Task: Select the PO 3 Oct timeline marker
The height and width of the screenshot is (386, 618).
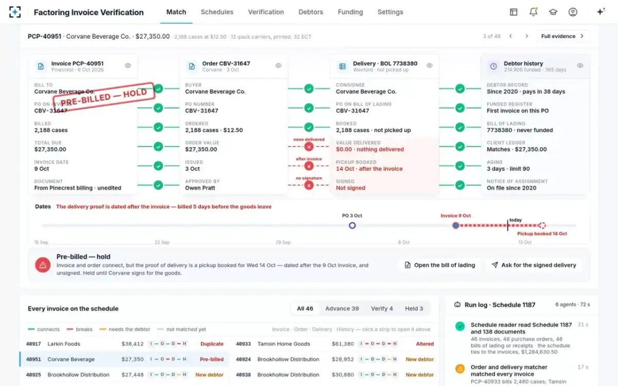Action: click(x=352, y=225)
